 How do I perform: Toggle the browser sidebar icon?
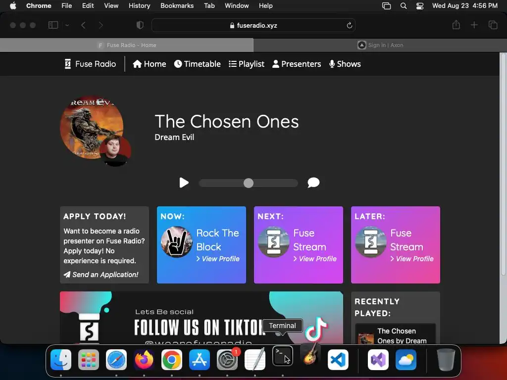click(53, 25)
